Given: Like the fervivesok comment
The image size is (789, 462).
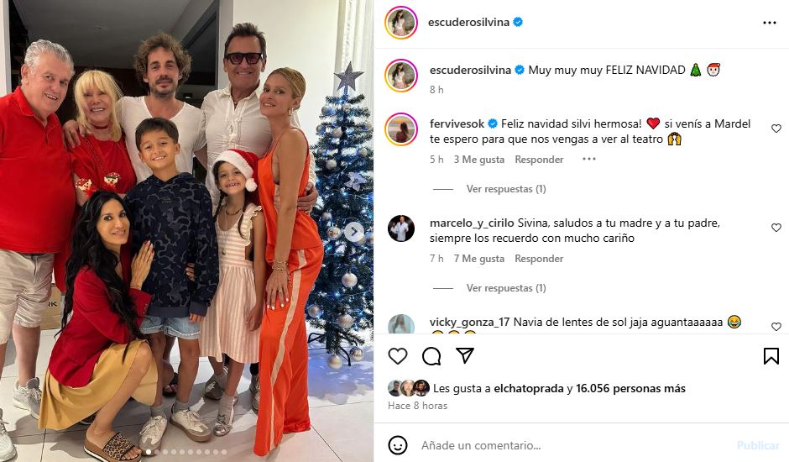Looking at the screenshot, I should [x=776, y=129].
